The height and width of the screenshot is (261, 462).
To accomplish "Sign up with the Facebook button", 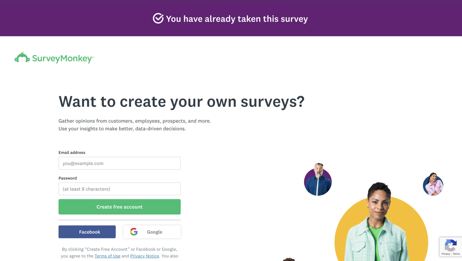I will pyautogui.click(x=87, y=232).
